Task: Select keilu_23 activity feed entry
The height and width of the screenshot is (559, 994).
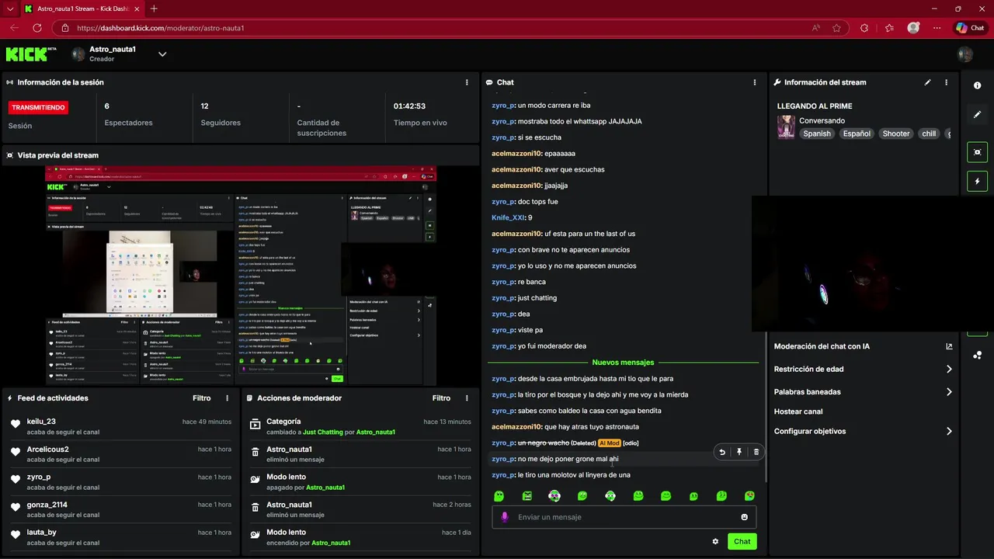Action: click(120, 426)
